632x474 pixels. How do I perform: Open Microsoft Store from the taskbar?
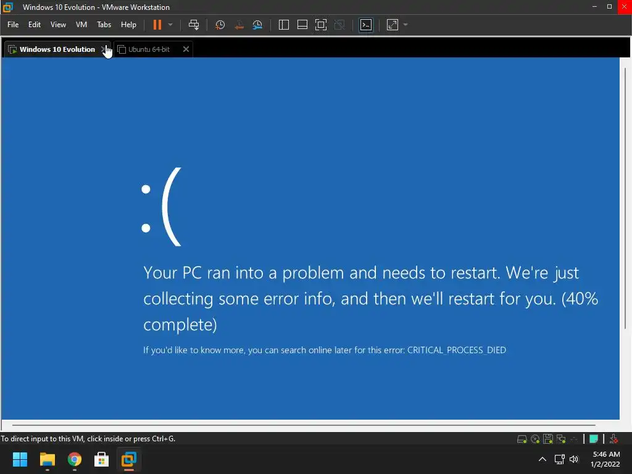pos(102,459)
